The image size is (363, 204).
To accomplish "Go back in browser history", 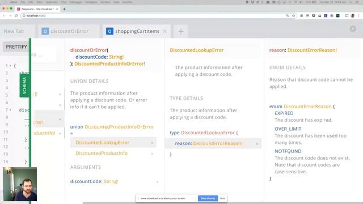I will (x=4, y=16).
